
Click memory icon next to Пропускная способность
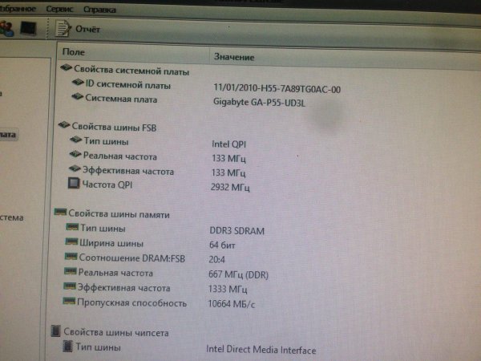69,302
